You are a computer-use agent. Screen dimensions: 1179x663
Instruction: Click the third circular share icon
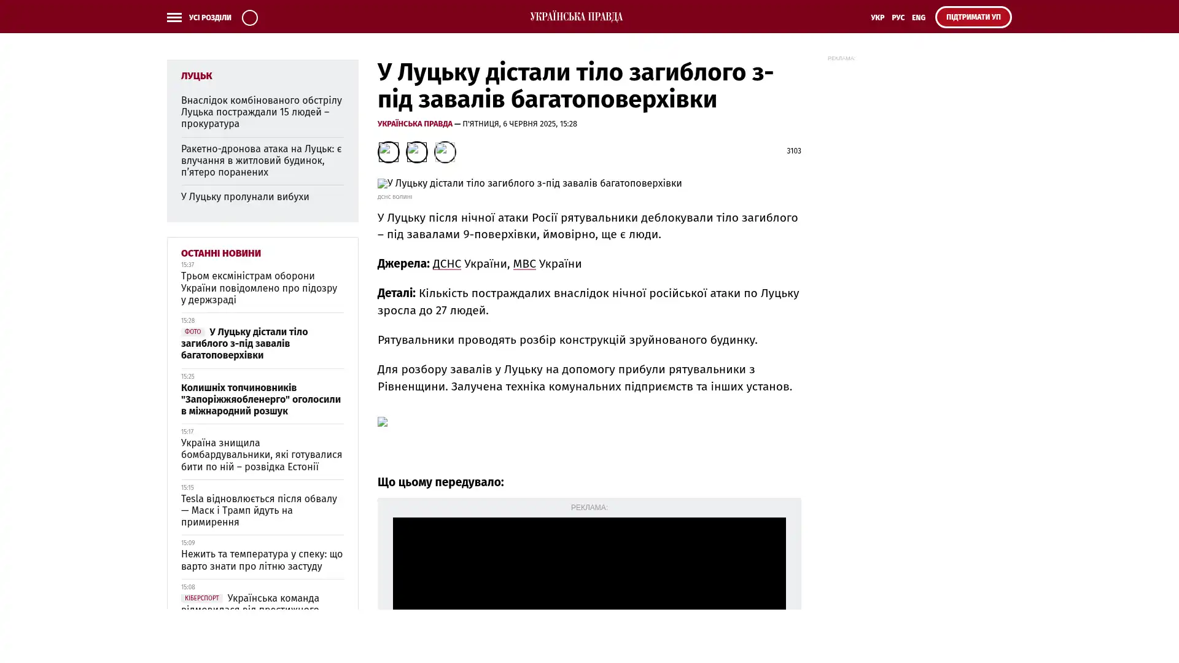445,152
